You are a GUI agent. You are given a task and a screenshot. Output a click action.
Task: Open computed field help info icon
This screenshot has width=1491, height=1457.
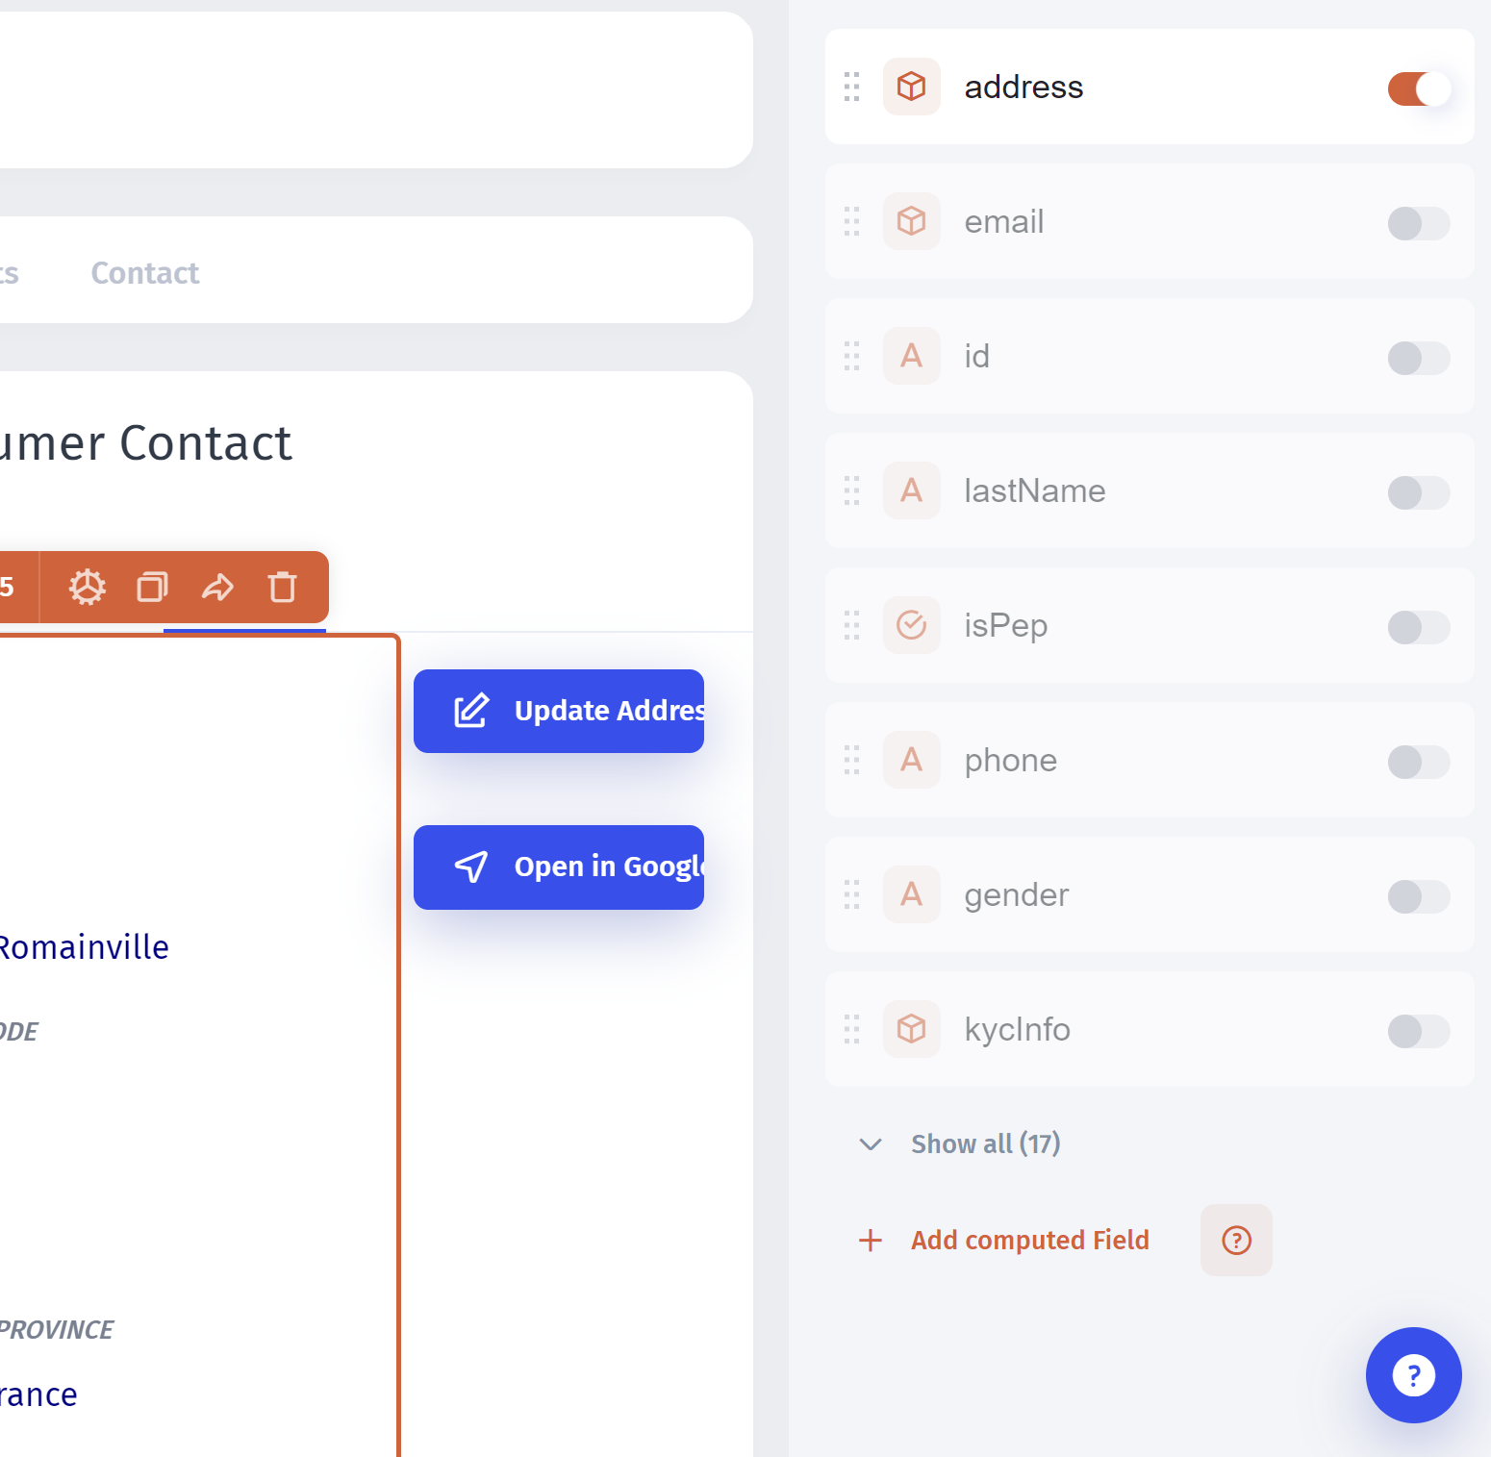(1236, 1241)
